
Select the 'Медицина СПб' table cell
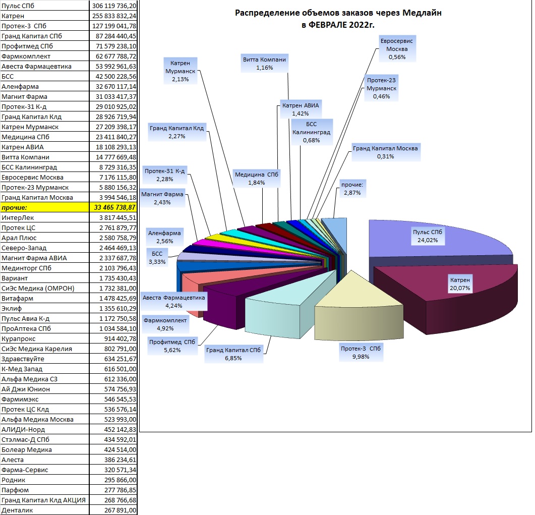tap(44, 137)
